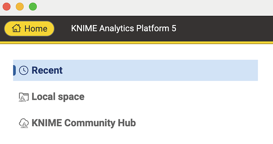Open the Local space folder icon
Image resolution: width=273 pixels, height=144 pixels.
click(x=24, y=97)
